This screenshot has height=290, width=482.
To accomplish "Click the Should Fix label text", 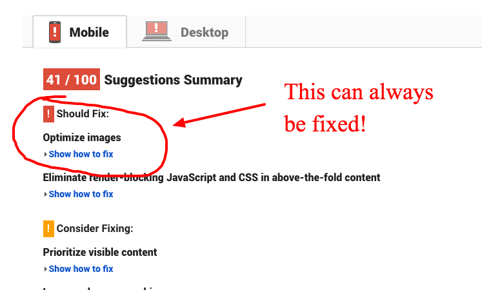I will [83, 114].
